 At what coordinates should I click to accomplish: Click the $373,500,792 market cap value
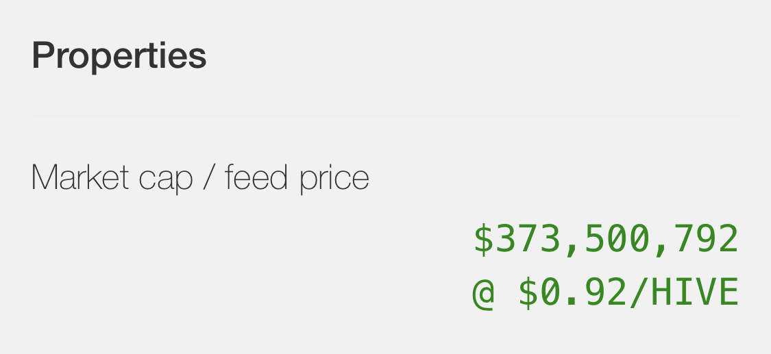pos(606,239)
